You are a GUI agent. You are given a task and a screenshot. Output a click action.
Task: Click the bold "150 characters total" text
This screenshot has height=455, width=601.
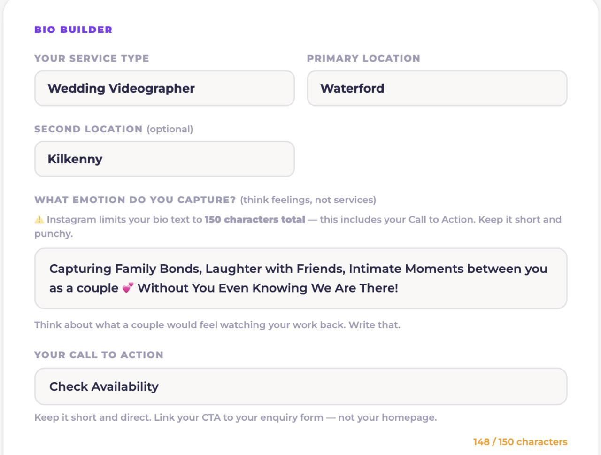[255, 219]
